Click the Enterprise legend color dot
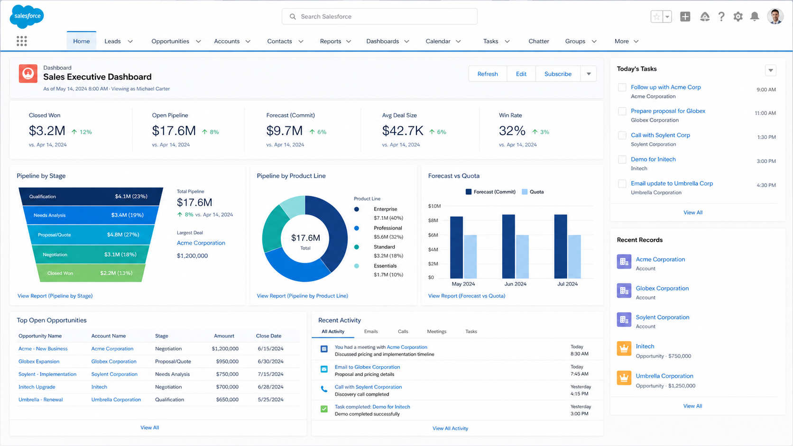Image resolution: width=793 pixels, height=446 pixels. [357, 209]
